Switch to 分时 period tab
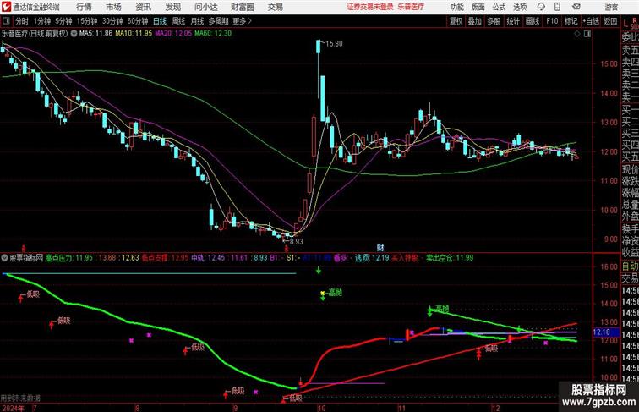The width and height of the screenshot is (639, 412). (x=22, y=21)
